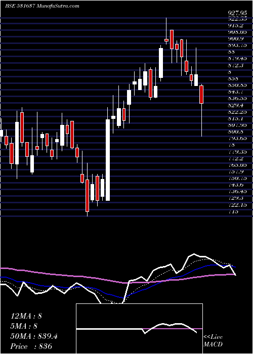Click the 743.6 price level label
This screenshot has width=253, height=354.
[x=237, y=185]
